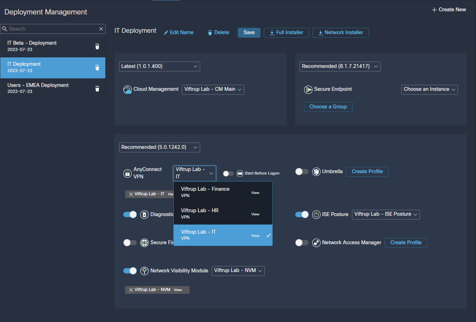Screen dimensions: 476x322
Task: Click the Save button
Action: point(249,33)
